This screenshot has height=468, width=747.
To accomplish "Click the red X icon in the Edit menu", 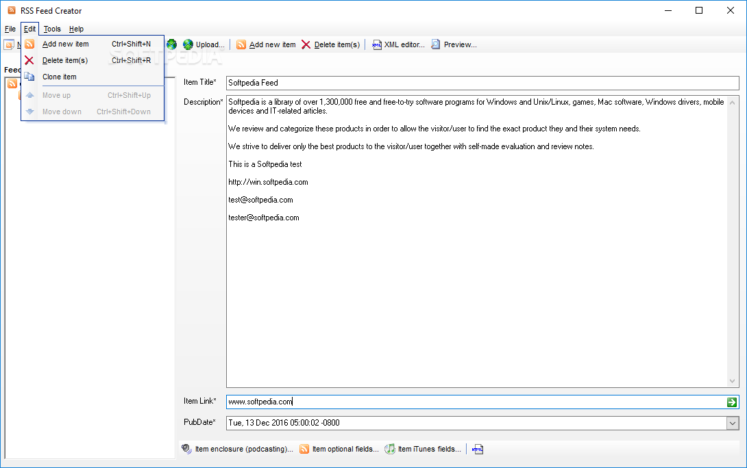I will click(29, 60).
